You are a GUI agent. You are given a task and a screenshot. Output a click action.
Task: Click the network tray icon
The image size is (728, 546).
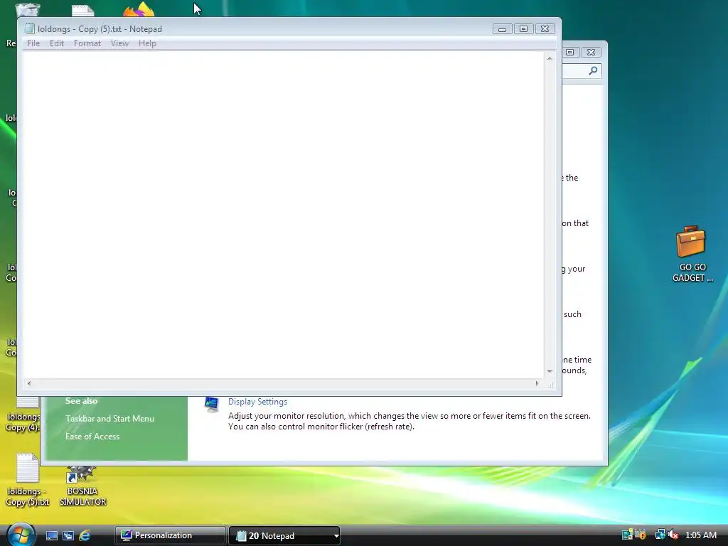point(660,535)
